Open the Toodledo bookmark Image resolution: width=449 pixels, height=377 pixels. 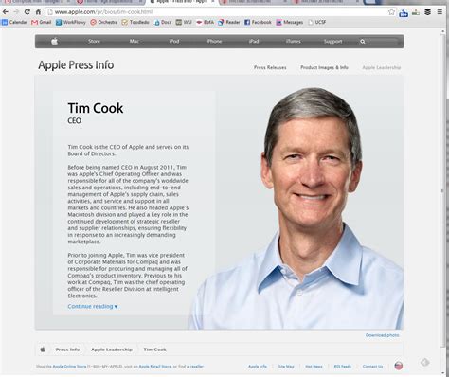tap(135, 22)
